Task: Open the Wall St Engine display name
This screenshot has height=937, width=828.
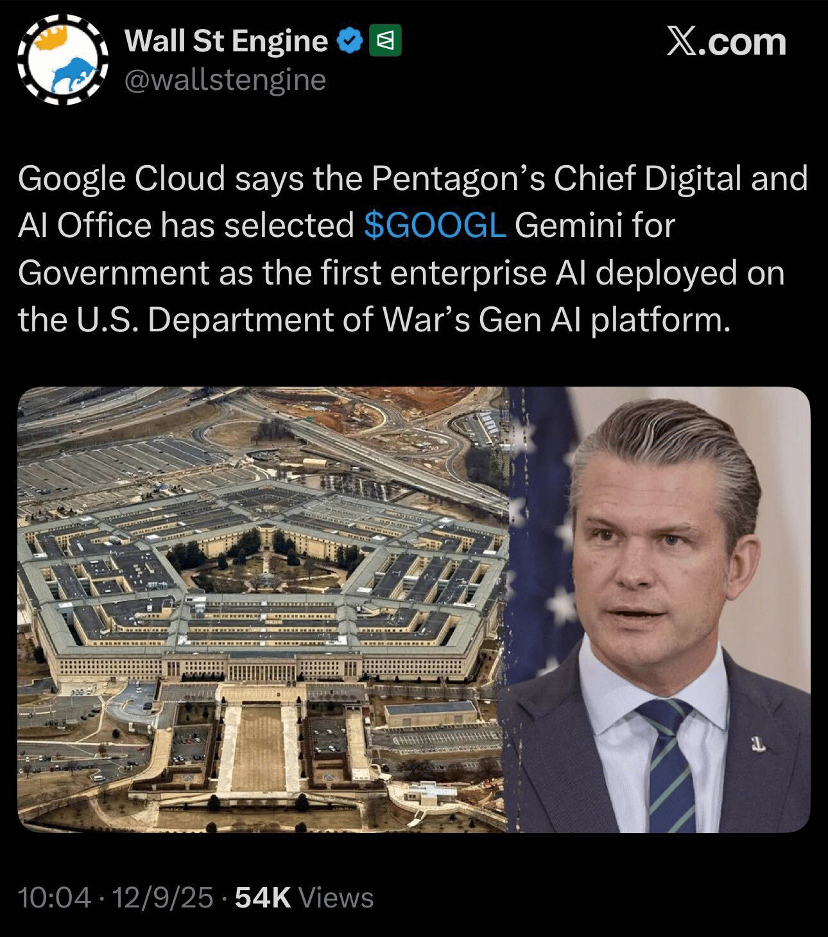Action: (x=226, y=41)
